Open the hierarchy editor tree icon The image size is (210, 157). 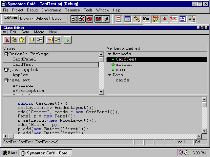click(192, 19)
